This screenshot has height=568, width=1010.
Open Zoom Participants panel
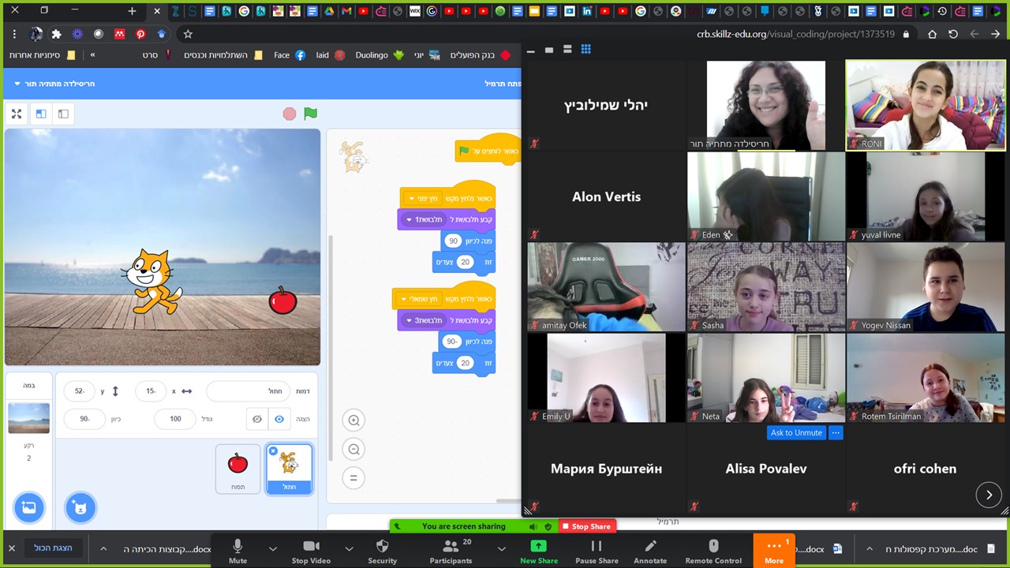(451, 551)
